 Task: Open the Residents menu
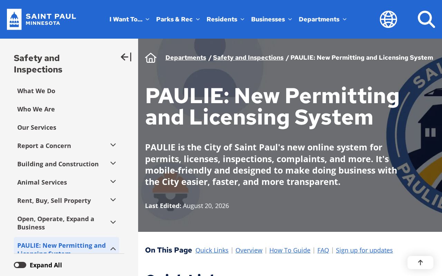225,19
